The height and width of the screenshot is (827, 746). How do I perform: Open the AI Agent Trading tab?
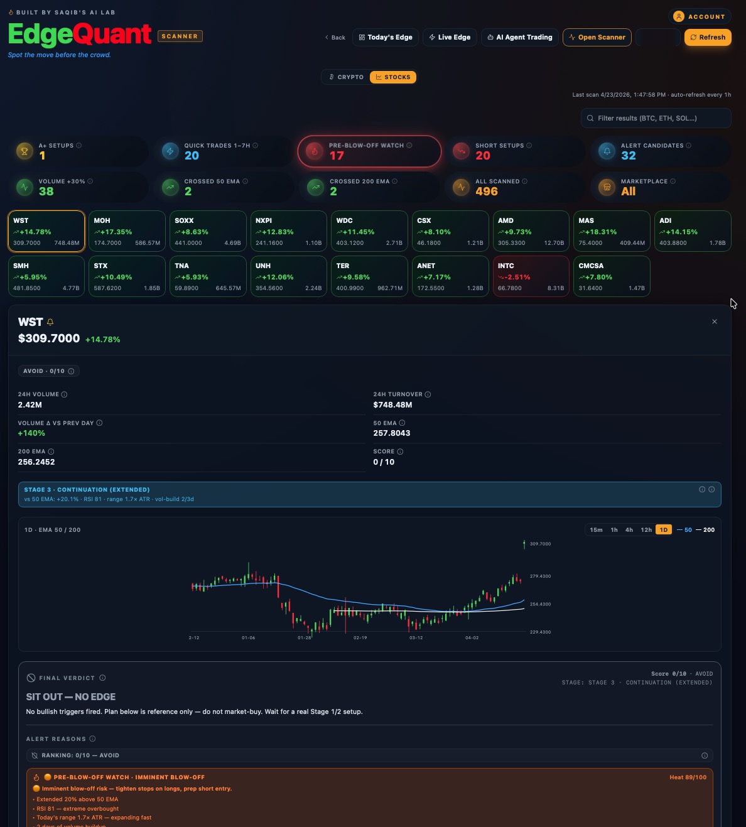click(x=519, y=37)
